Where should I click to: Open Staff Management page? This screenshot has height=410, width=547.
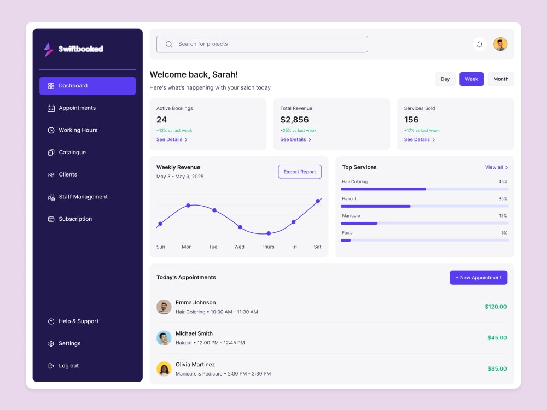[x=88, y=197]
